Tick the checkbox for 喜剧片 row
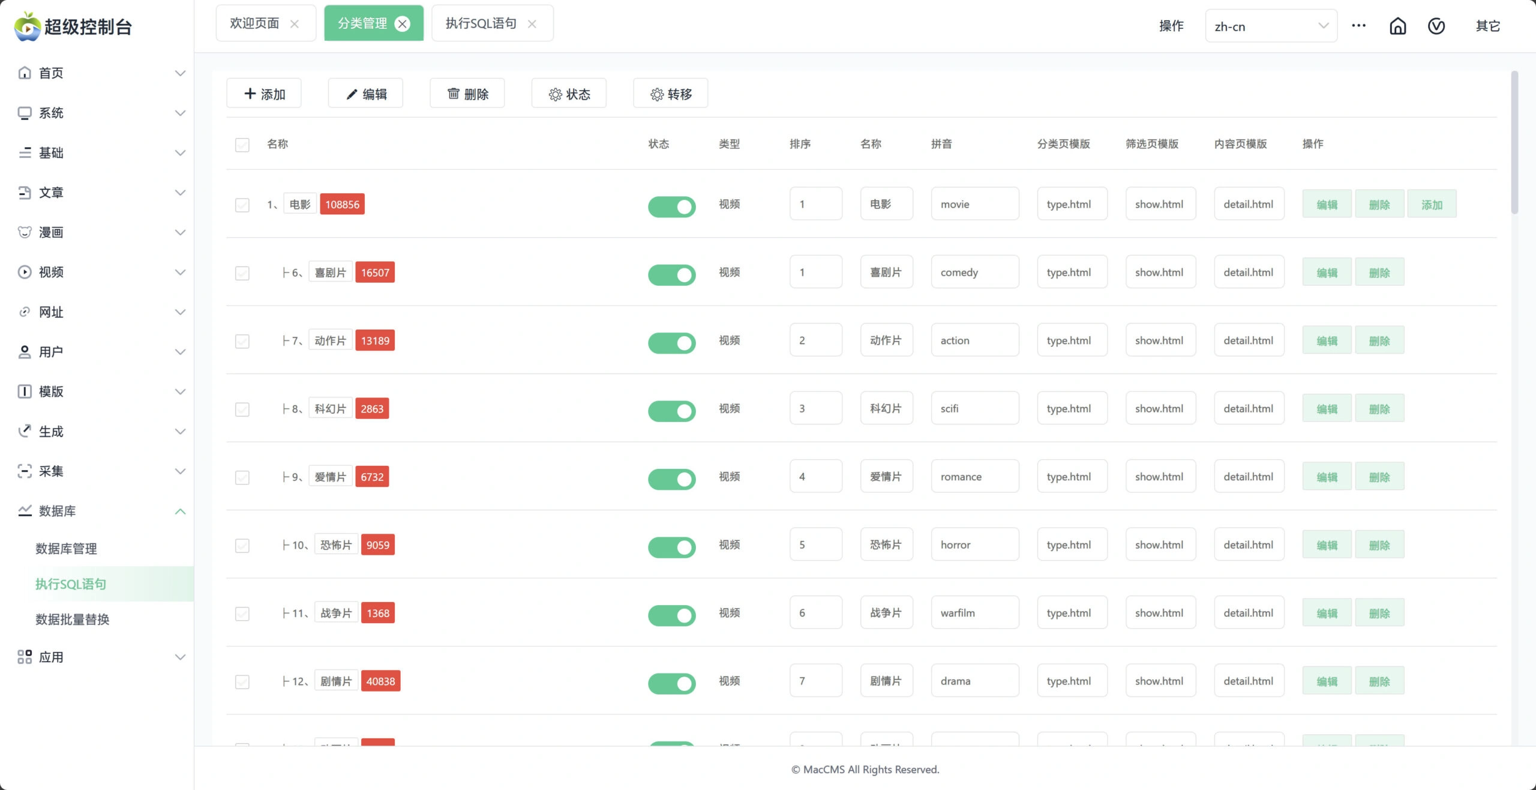This screenshot has width=1536, height=790. pyautogui.click(x=242, y=273)
